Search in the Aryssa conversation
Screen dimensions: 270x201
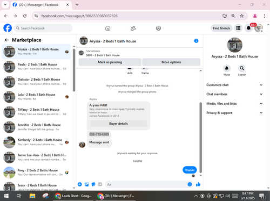pos(242,68)
